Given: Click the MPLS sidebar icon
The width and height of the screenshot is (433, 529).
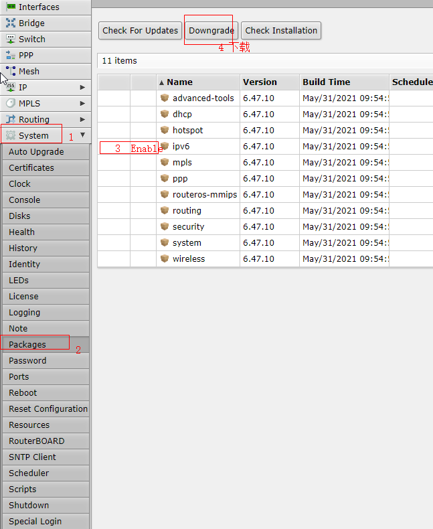Looking at the screenshot, I should [11, 103].
